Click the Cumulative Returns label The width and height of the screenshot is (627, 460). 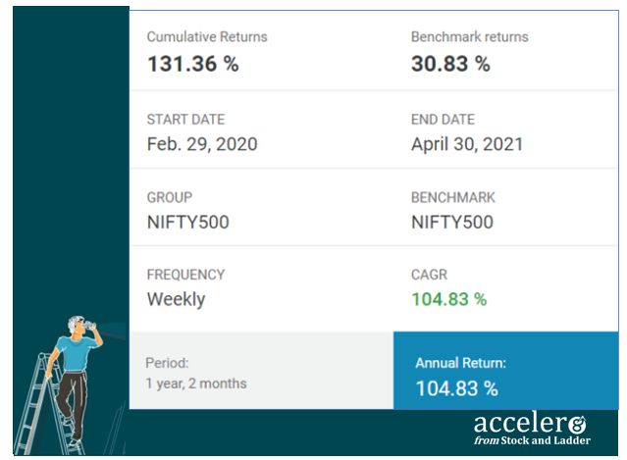point(207,36)
